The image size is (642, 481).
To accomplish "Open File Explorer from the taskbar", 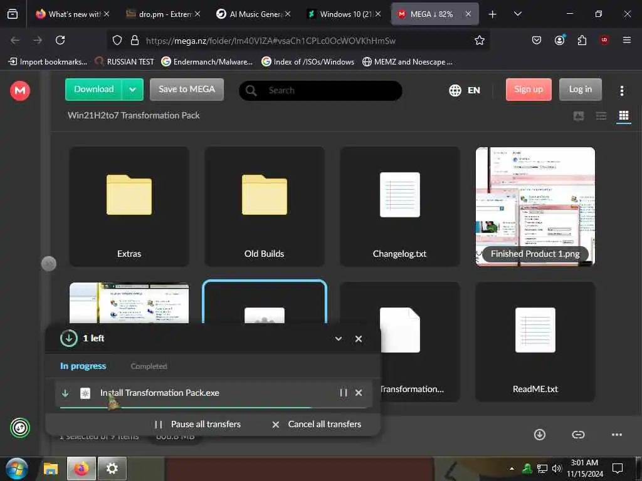I will tap(51, 468).
